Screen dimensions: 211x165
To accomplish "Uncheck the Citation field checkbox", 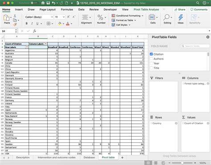I will pyautogui.click(x=151, y=54).
